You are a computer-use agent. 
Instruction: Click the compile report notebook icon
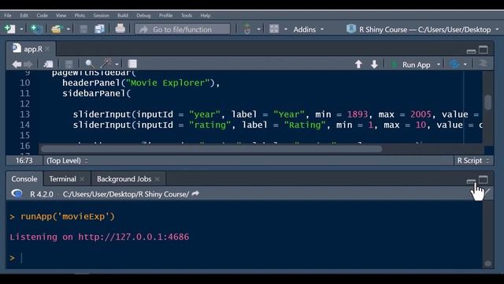point(132,64)
